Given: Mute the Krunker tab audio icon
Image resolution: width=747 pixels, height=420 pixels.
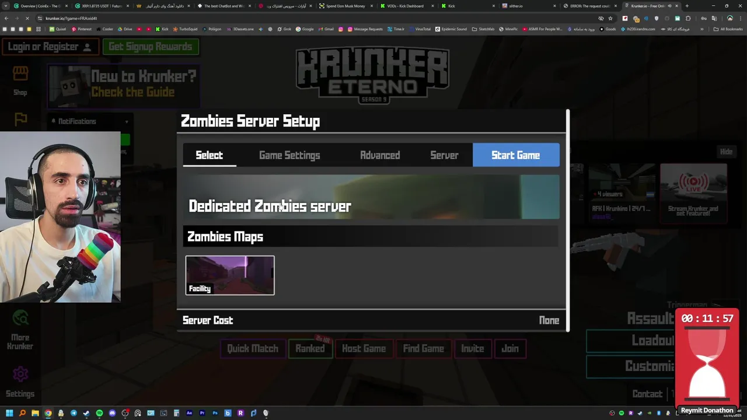Looking at the screenshot, I should click(x=671, y=6).
